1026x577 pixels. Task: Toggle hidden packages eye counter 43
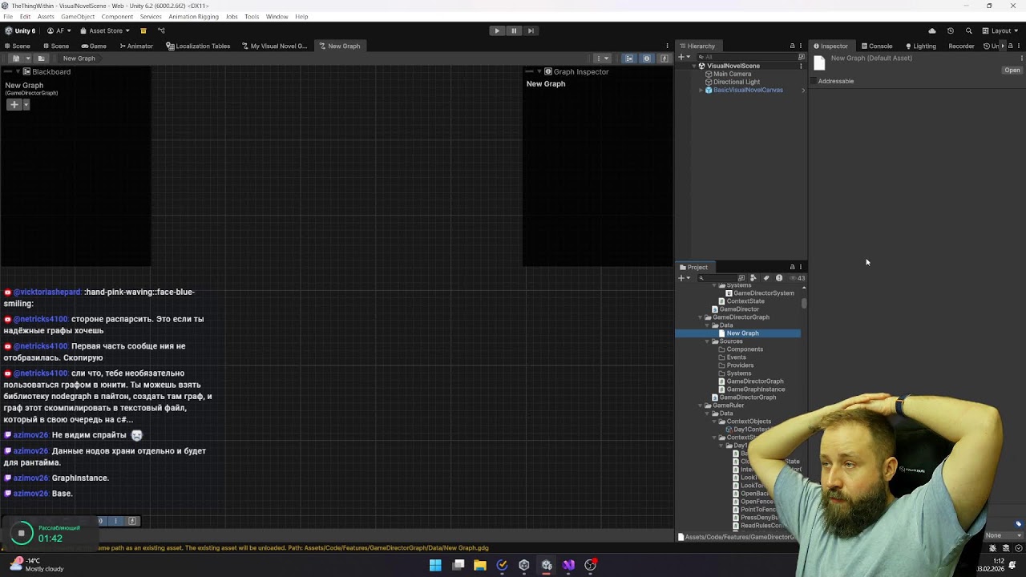point(797,278)
